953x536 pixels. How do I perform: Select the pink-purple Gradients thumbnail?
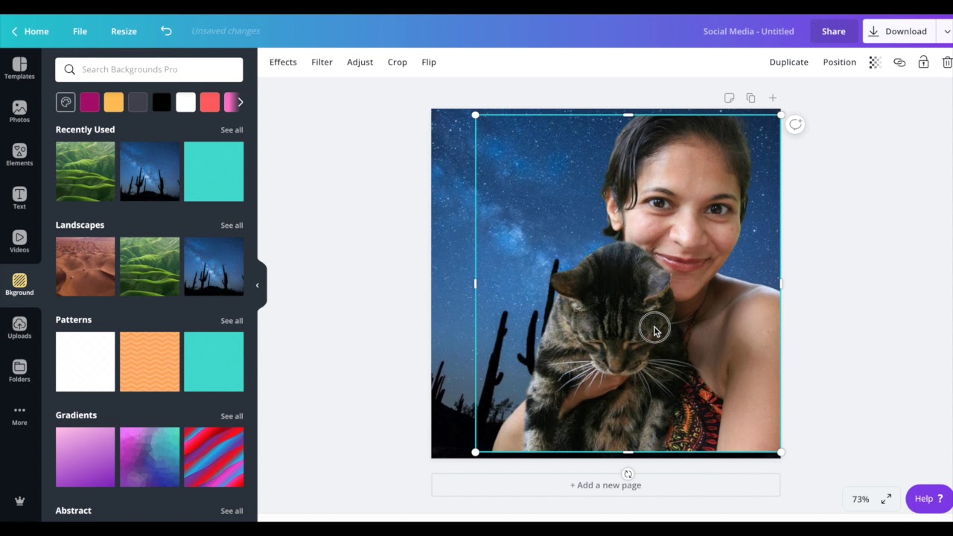point(86,457)
